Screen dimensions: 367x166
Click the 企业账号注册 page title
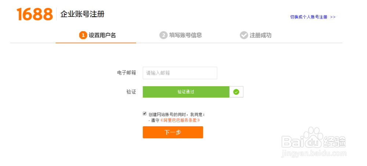click(x=82, y=14)
